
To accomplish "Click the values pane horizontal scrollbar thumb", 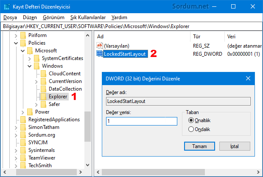I will 153,172.
